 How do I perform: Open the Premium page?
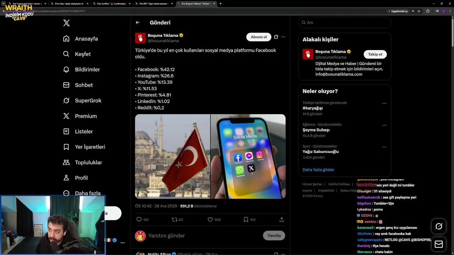tap(79, 116)
